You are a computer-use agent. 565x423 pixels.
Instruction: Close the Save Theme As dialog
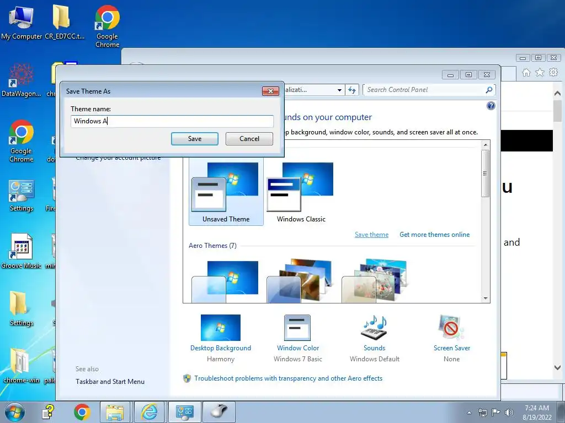point(270,91)
